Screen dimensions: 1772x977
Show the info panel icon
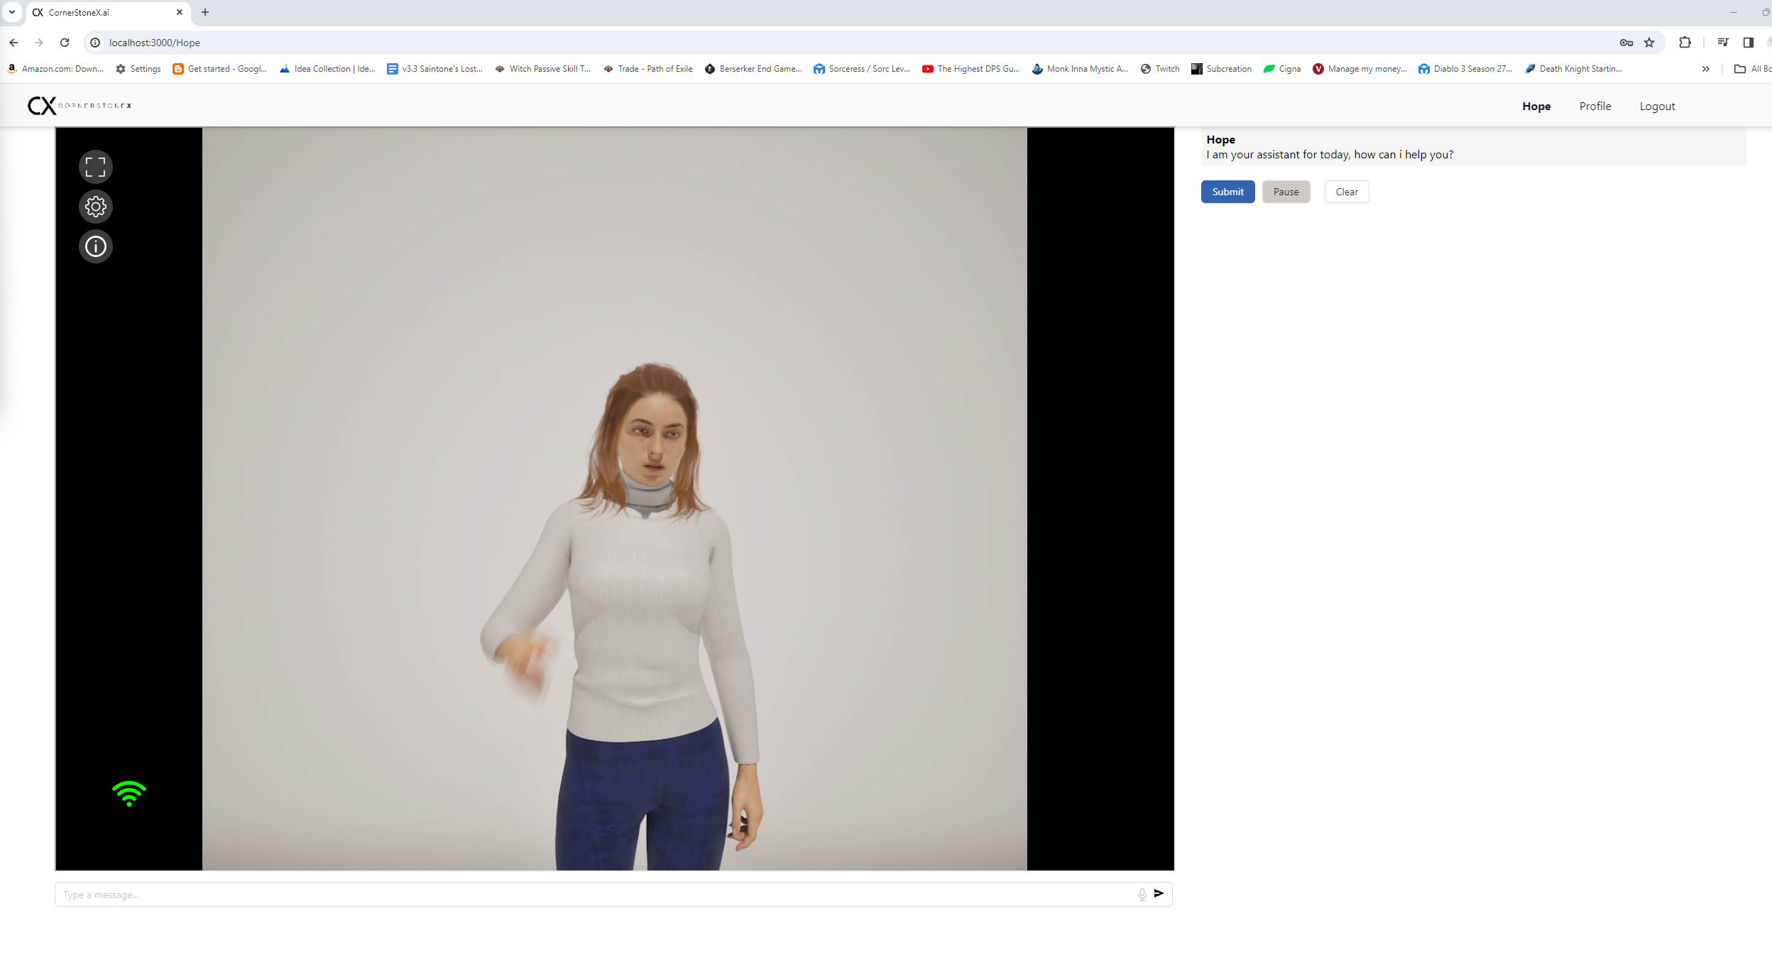[95, 246]
